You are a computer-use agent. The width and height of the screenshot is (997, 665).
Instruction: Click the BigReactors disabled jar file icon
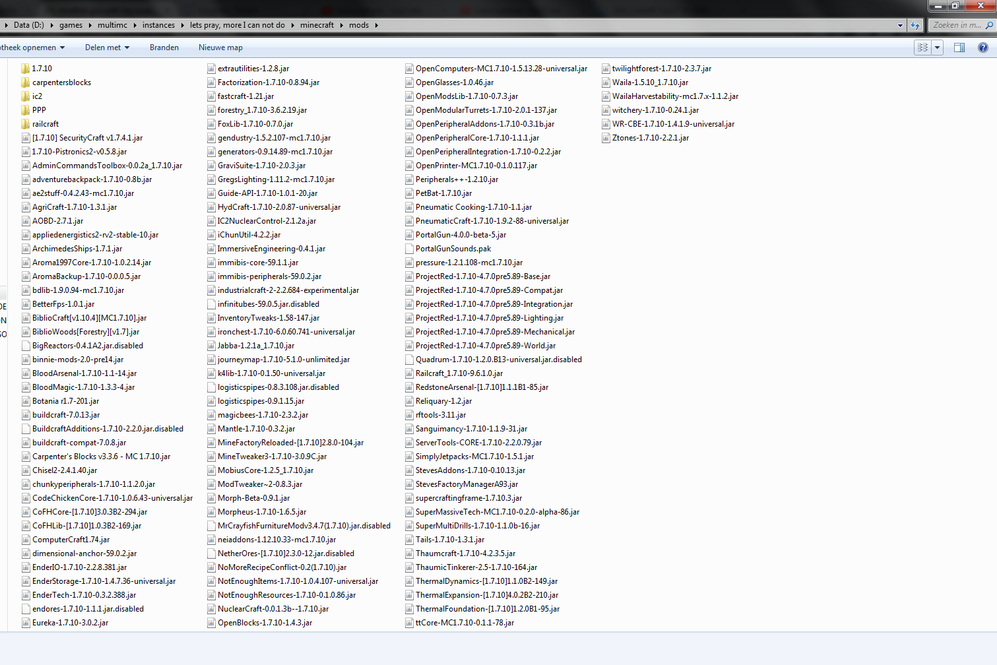click(x=26, y=346)
